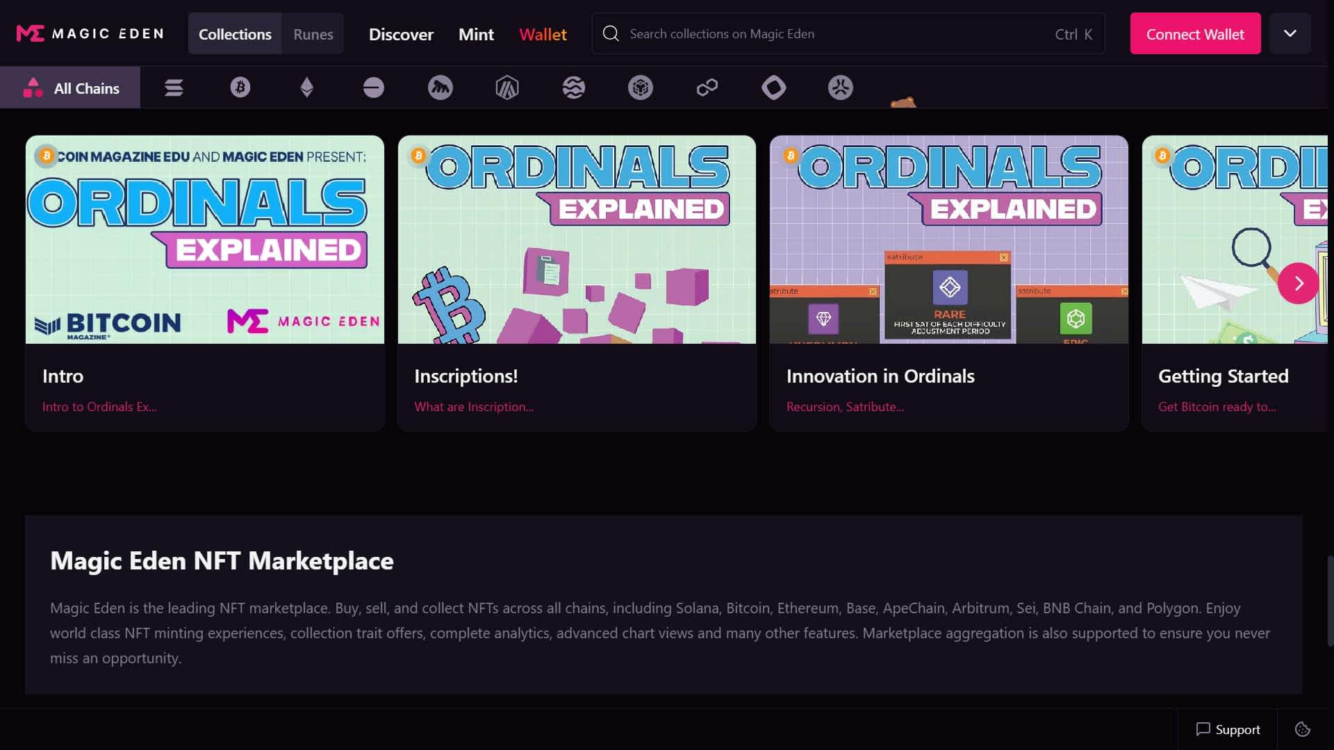The height and width of the screenshot is (750, 1334).
Task: Select the Sei chain icon
Action: [x=573, y=87]
